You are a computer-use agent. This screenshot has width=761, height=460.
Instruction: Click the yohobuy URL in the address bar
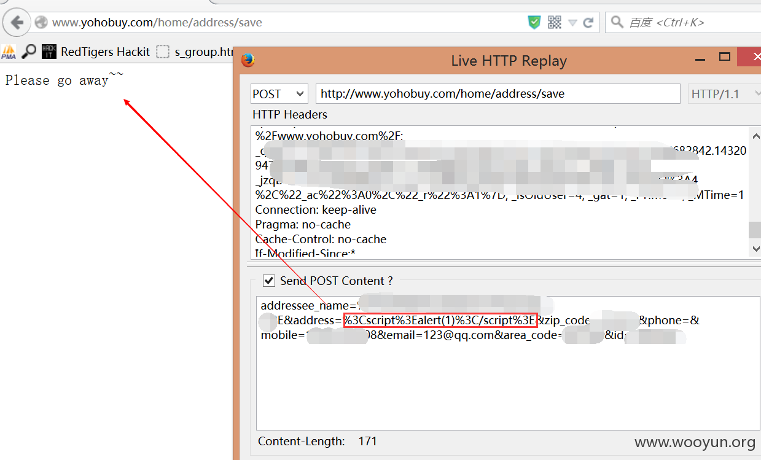click(x=157, y=23)
